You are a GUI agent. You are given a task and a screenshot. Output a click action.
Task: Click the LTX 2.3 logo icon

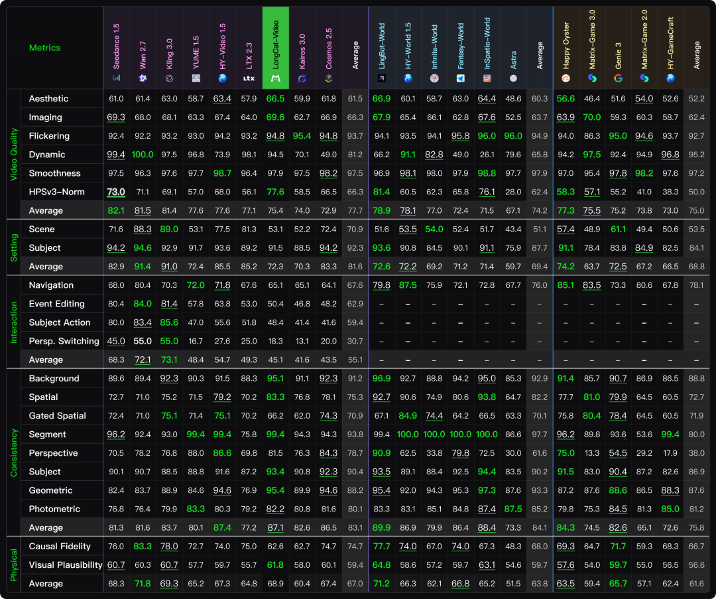(x=249, y=78)
